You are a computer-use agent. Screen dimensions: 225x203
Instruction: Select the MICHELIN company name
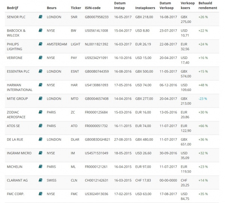(15, 167)
